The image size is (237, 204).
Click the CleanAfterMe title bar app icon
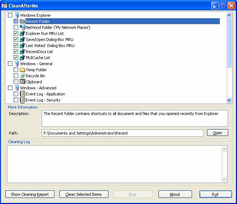coord(5,5)
